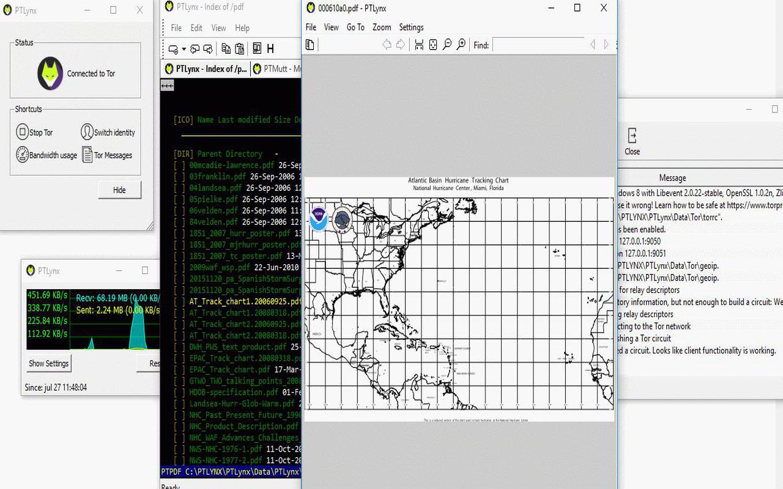The height and width of the screenshot is (489, 783).
Task: Open File menu in PDF viewer
Action: [311, 27]
